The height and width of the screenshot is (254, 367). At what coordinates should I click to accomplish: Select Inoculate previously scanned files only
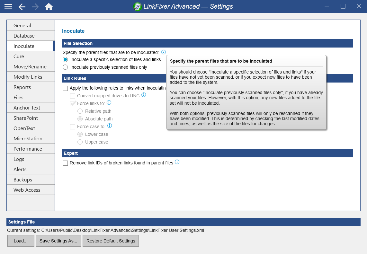65,67
